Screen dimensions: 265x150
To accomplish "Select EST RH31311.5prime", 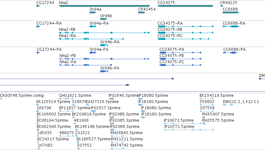I will 127,139.
